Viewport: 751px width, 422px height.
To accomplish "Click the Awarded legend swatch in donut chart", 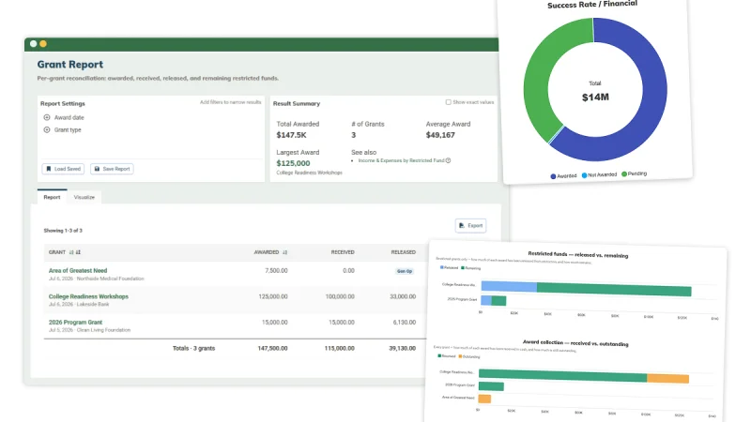I will coord(553,176).
